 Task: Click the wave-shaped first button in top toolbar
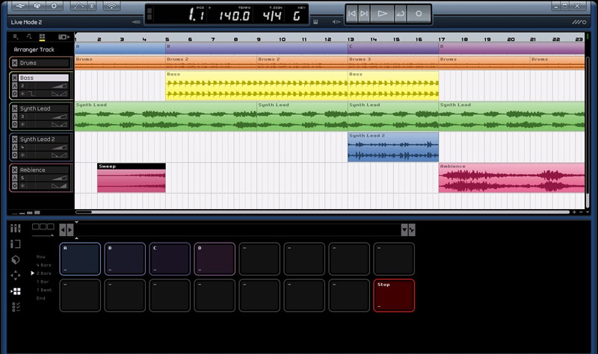point(20,6)
